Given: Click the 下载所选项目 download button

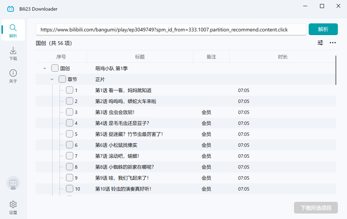Looking at the screenshot, I should click(x=316, y=208).
